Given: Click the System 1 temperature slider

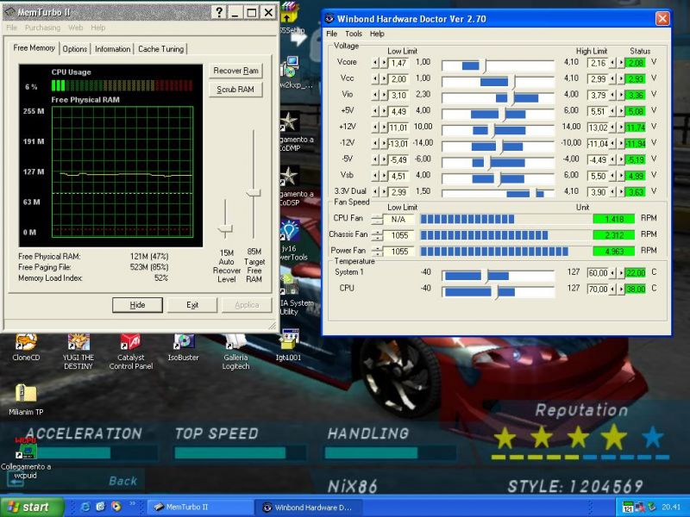Looking at the screenshot, I should point(498,276).
